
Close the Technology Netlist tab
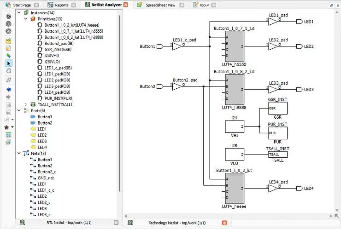(x=224, y=223)
